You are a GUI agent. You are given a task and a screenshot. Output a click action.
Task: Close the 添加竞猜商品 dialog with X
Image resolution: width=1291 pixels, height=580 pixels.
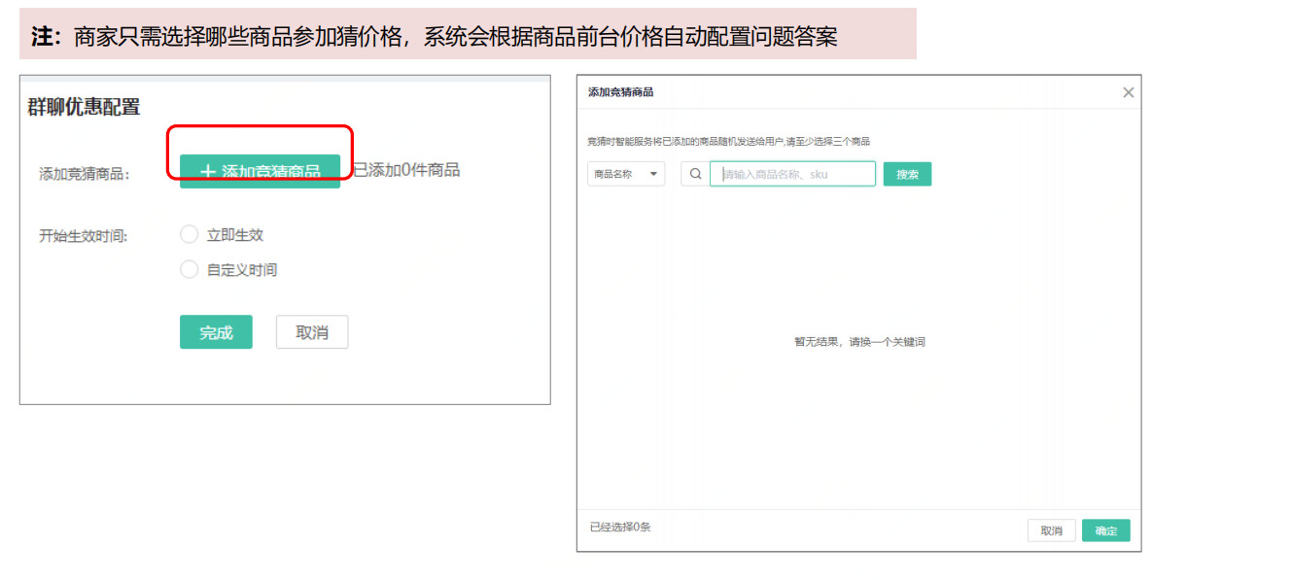(1128, 92)
